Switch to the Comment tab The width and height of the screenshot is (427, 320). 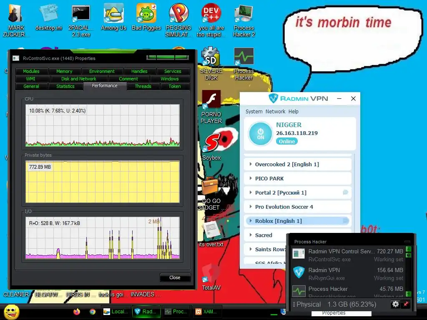click(128, 79)
